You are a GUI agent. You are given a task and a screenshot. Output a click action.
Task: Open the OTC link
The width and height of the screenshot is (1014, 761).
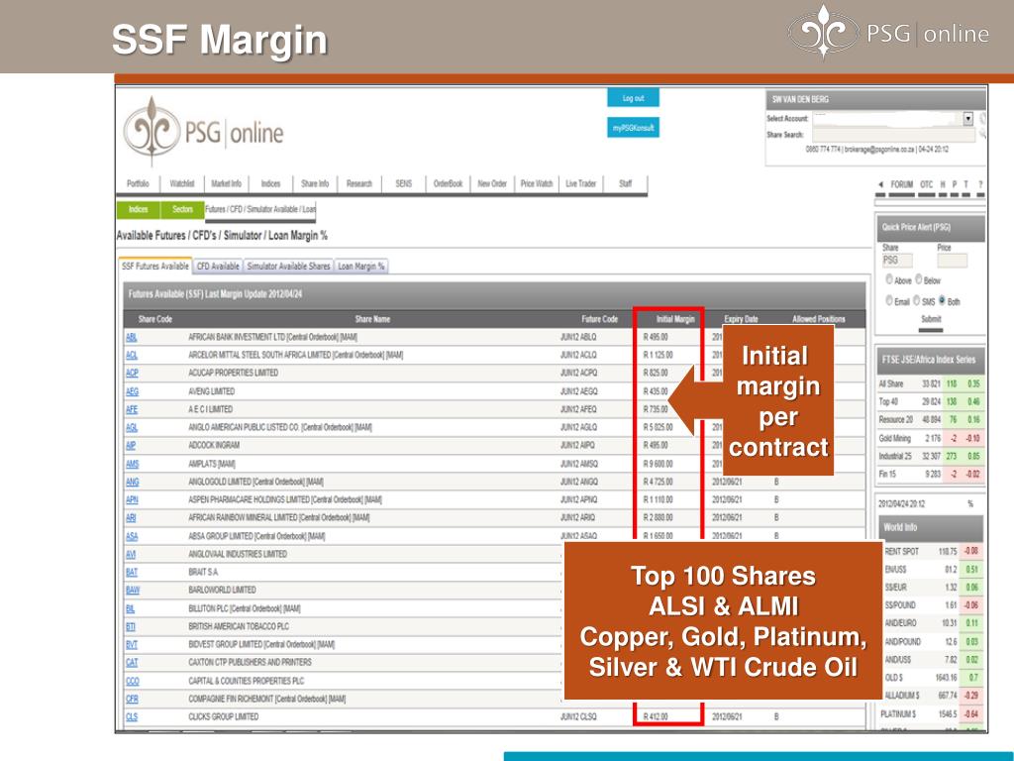[x=927, y=185]
